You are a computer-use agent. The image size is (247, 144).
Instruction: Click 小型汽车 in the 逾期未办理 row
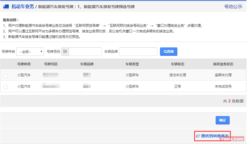tap(24, 75)
